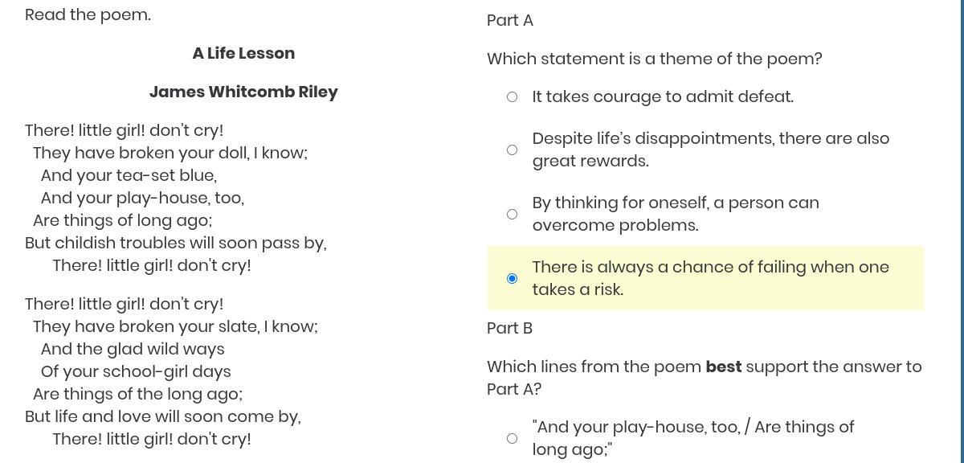Click the author name James Whitcomb Riley
This screenshot has width=964, height=463.
coord(243,92)
